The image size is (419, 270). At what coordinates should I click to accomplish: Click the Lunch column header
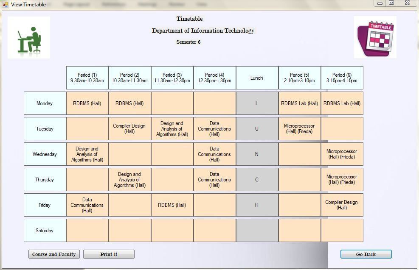(257, 78)
